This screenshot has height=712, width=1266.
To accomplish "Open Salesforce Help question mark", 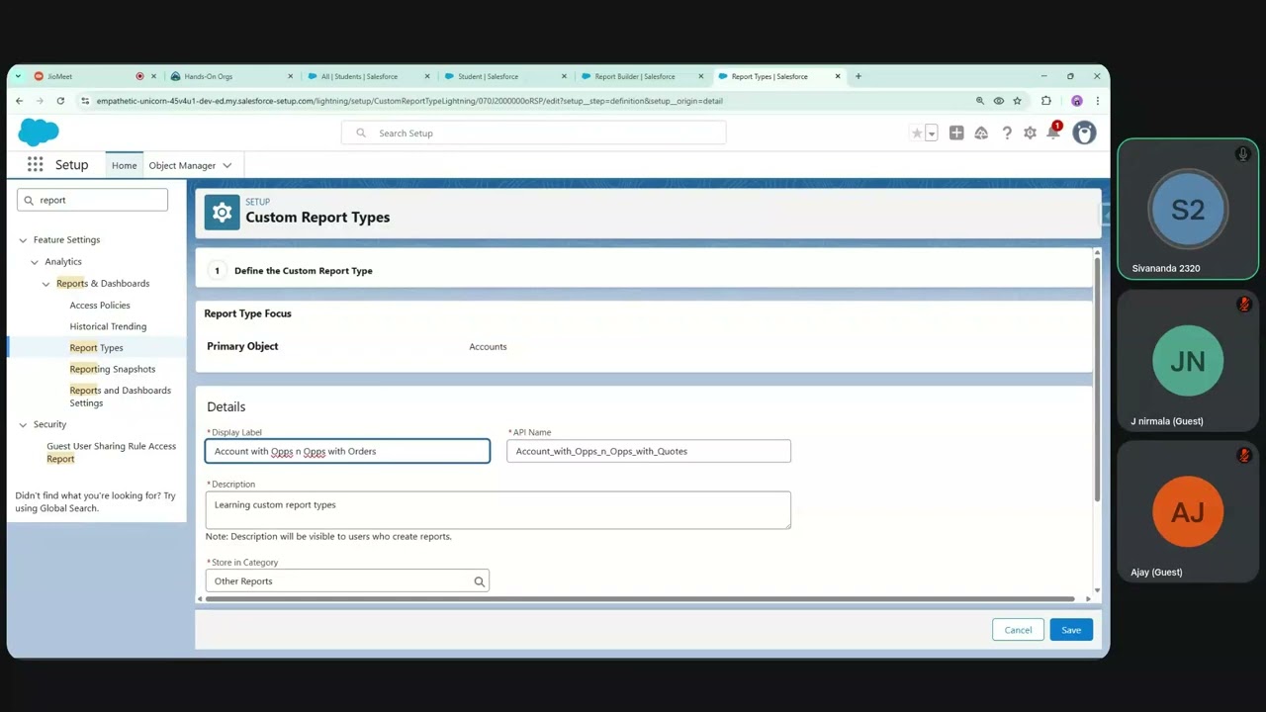I will click(x=1007, y=133).
